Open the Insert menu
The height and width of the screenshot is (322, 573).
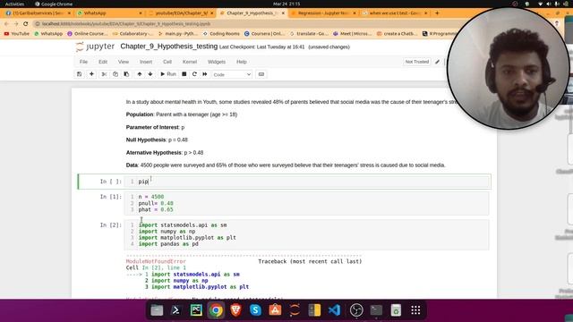(x=146, y=62)
